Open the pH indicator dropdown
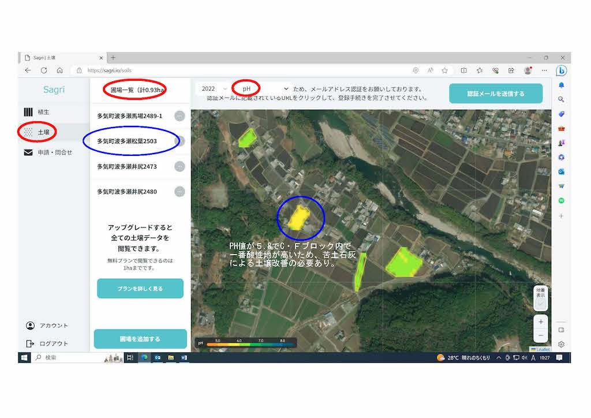This screenshot has height=418, width=591. [x=263, y=89]
